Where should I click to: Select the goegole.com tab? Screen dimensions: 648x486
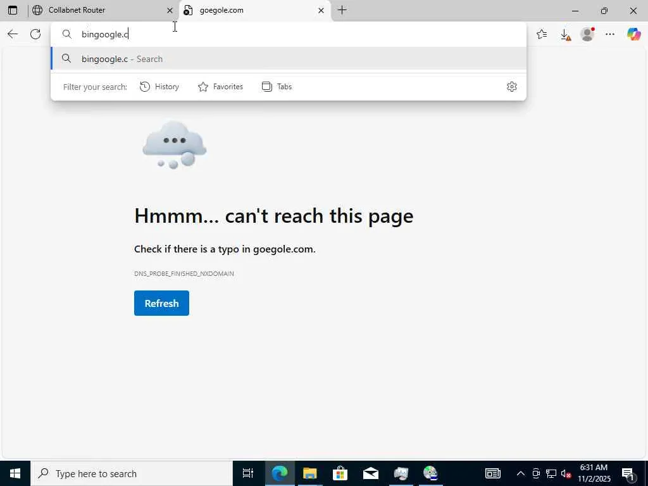click(x=255, y=10)
